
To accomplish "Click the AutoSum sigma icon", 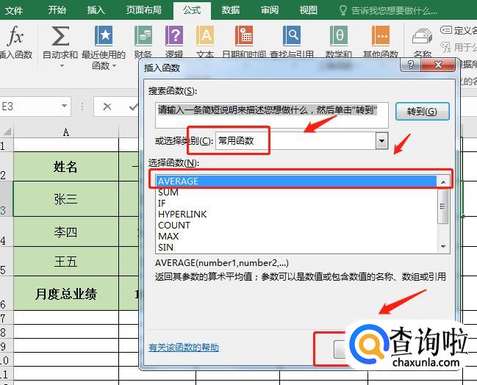I will [x=60, y=37].
